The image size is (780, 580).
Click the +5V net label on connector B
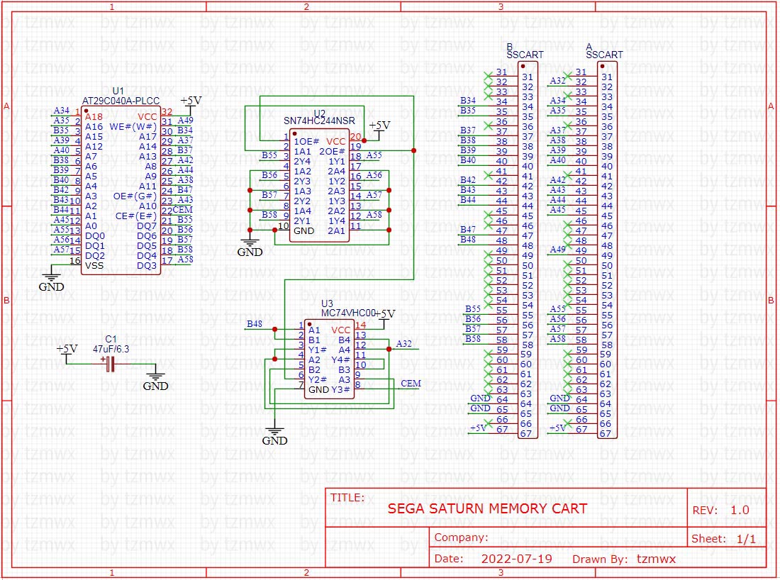(479, 428)
